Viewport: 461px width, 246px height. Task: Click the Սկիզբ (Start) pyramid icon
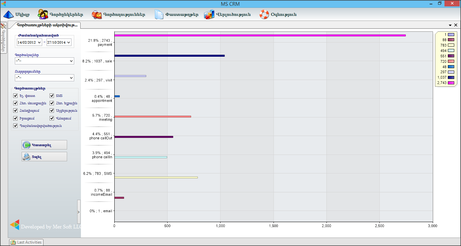pos(8,15)
